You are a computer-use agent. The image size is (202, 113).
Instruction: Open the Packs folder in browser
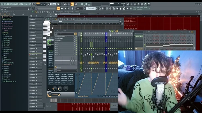click(5, 61)
